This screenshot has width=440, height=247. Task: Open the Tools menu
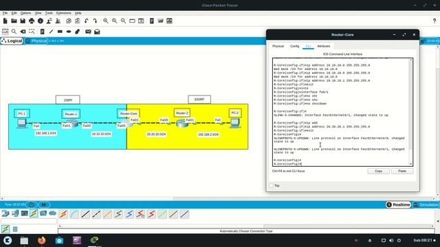49,13
